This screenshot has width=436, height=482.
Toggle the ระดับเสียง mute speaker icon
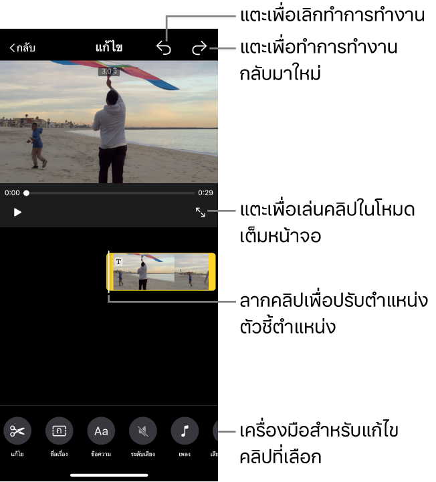tap(143, 431)
